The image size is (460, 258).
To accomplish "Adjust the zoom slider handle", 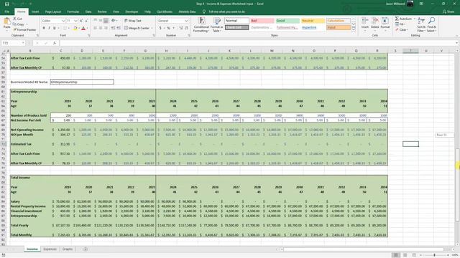I will point(434,255).
